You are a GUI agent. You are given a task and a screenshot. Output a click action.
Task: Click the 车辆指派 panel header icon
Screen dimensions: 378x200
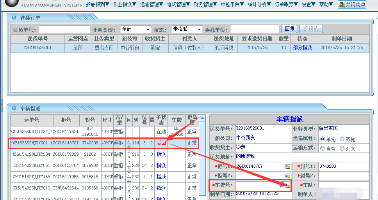pos(14,109)
